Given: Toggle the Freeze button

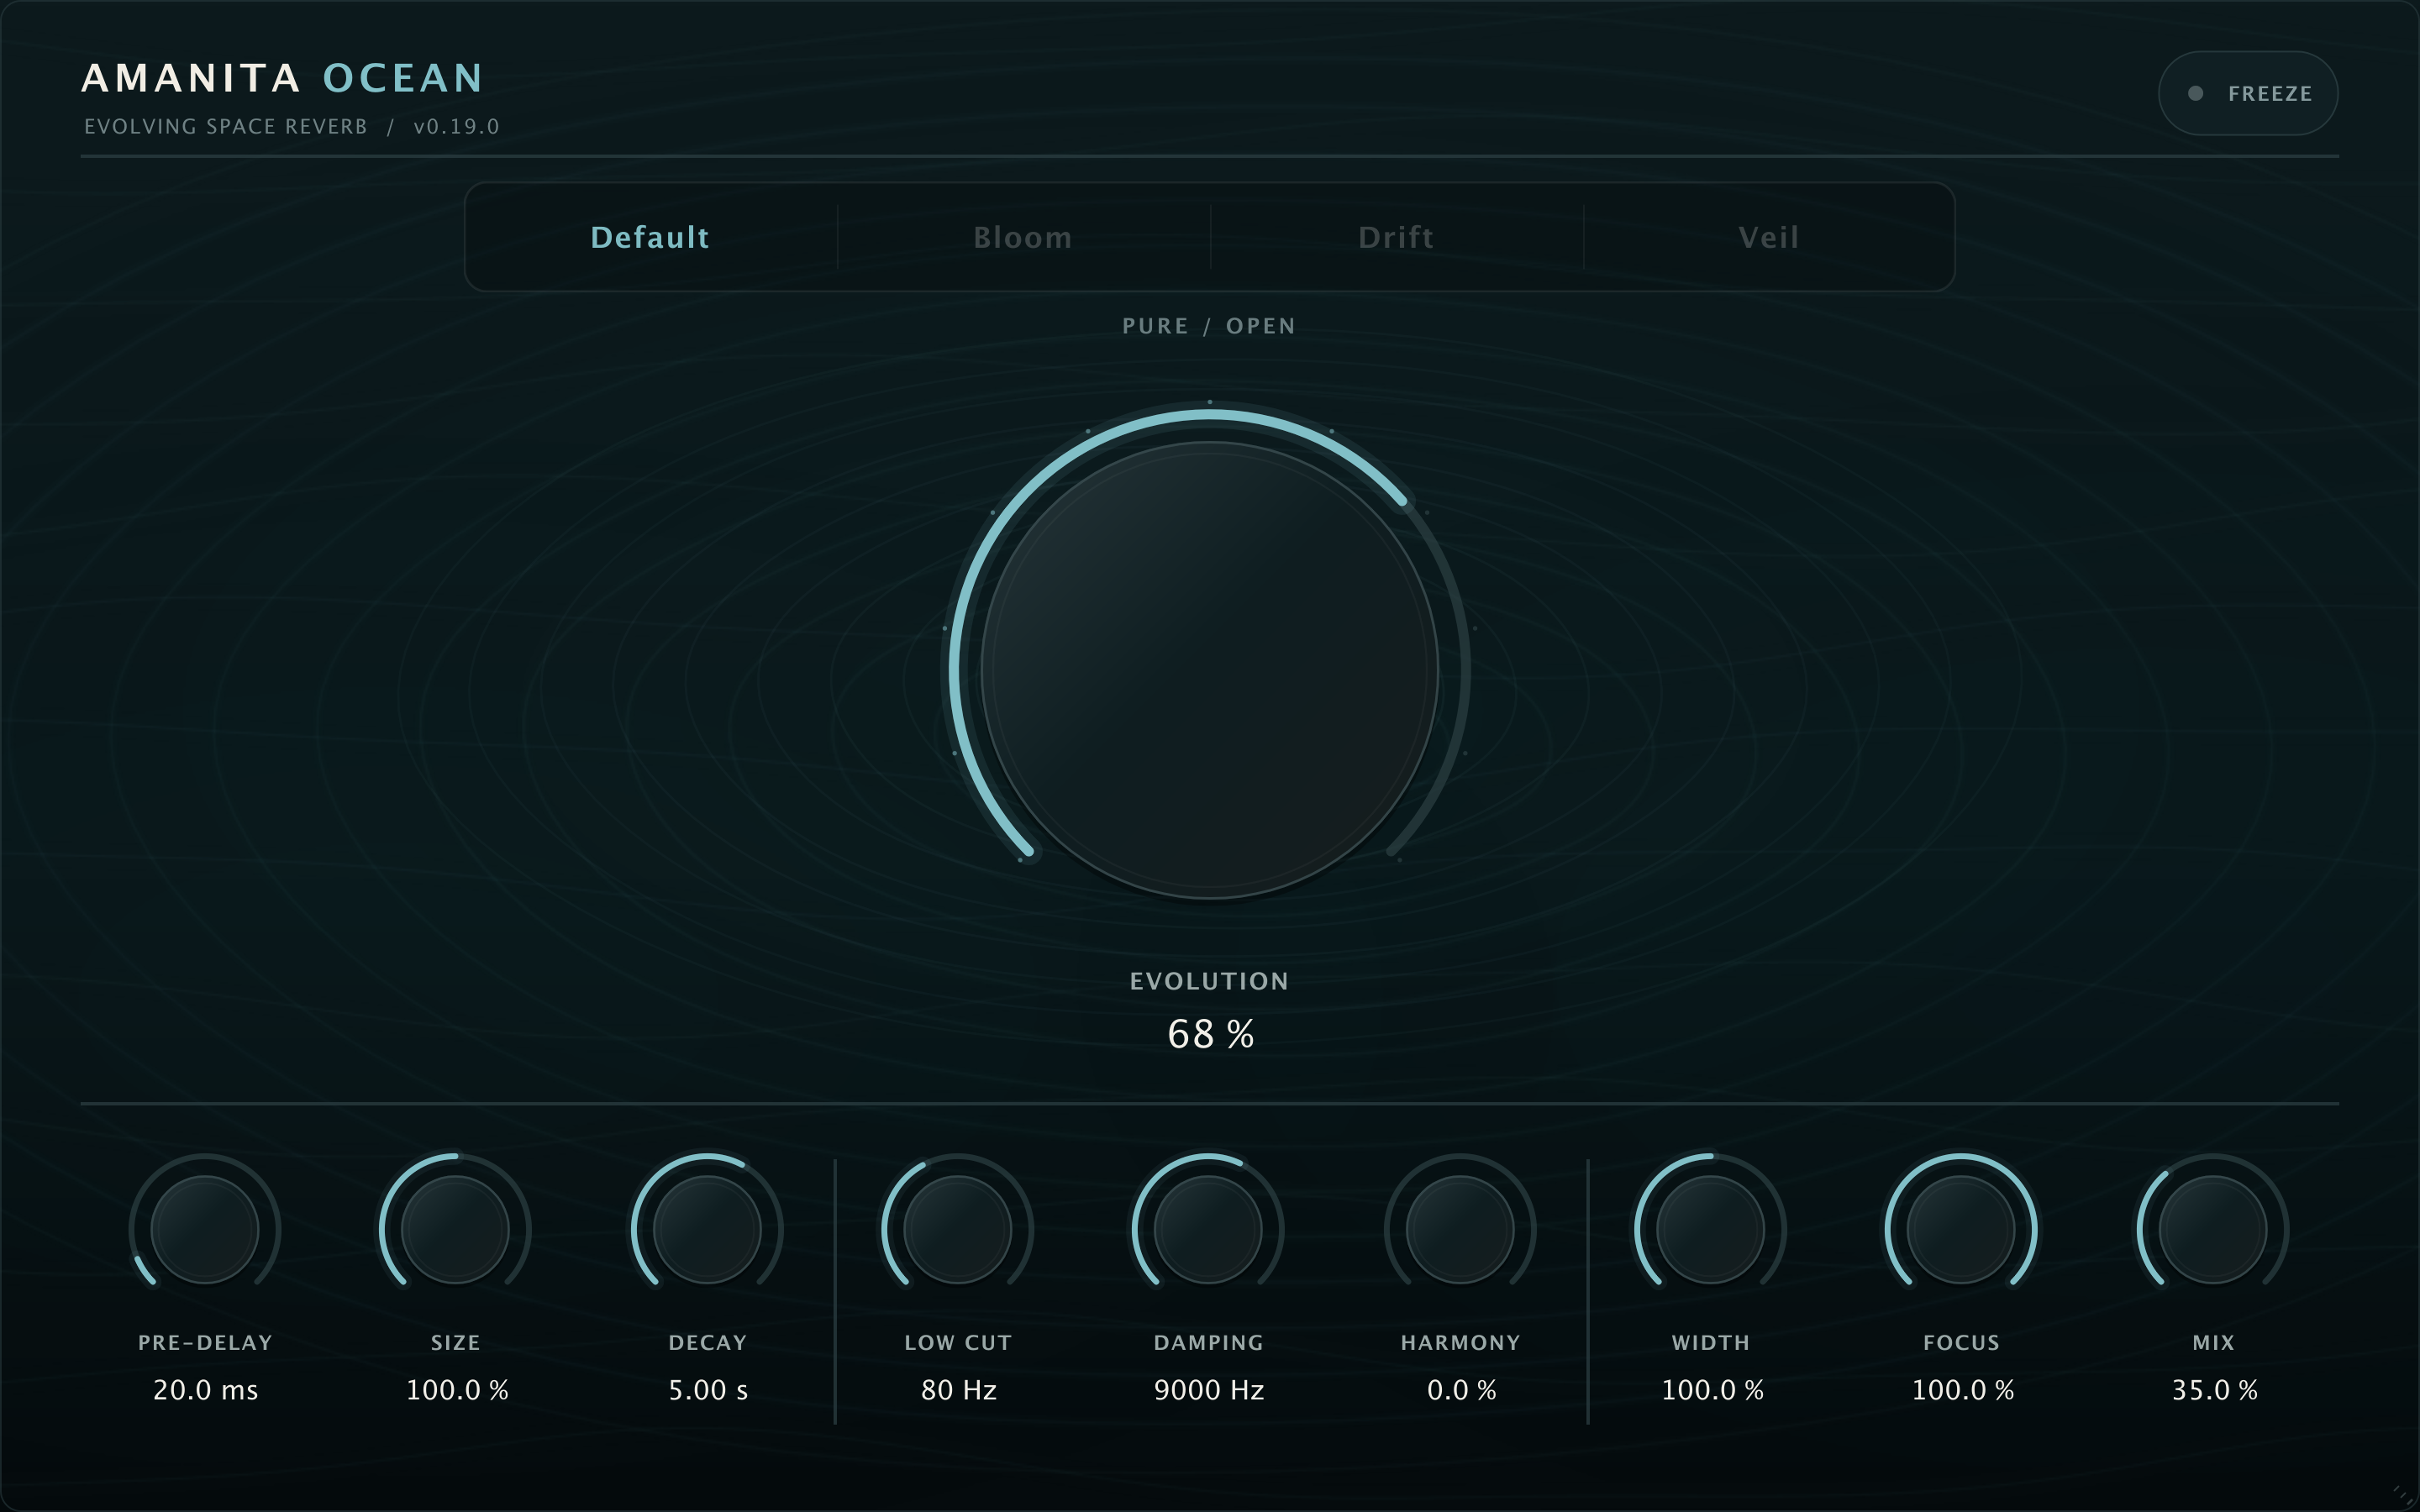Looking at the screenshot, I should pyautogui.click(x=2247, y=93).
